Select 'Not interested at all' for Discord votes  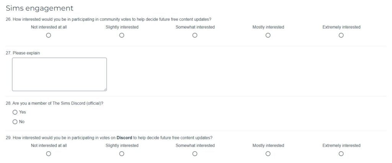(x=49, y=154)
